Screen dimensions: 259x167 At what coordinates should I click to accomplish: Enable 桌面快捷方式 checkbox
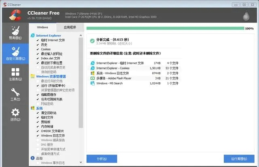pos(38,154)
